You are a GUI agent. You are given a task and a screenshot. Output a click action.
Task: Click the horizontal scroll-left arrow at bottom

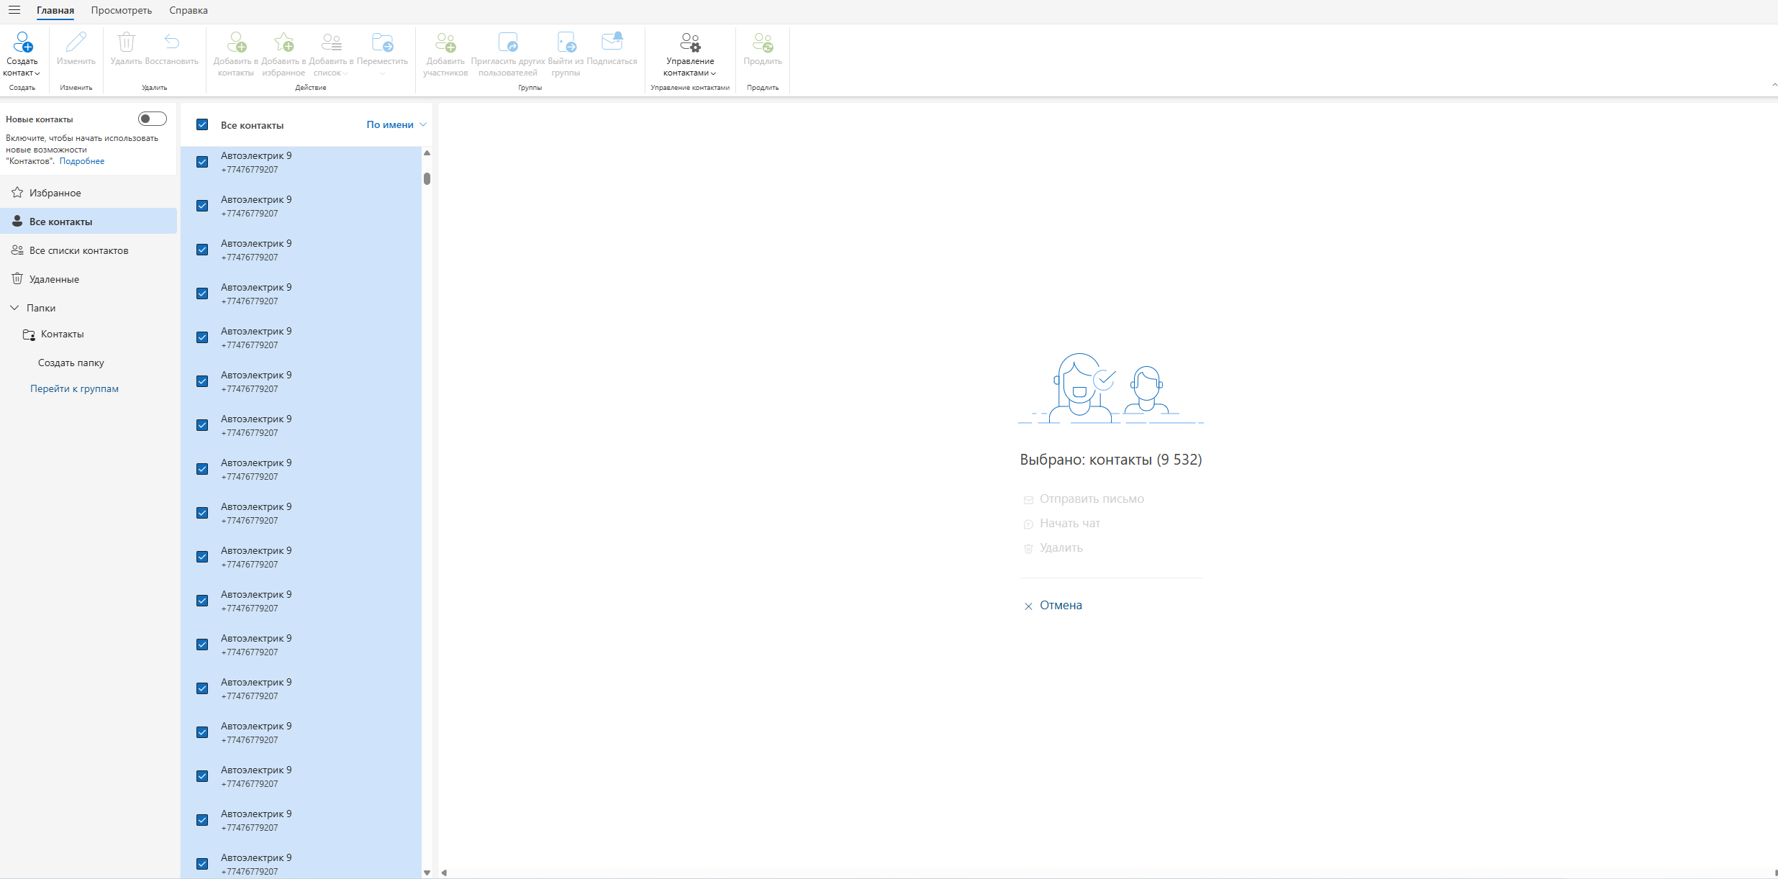[444, 873]
